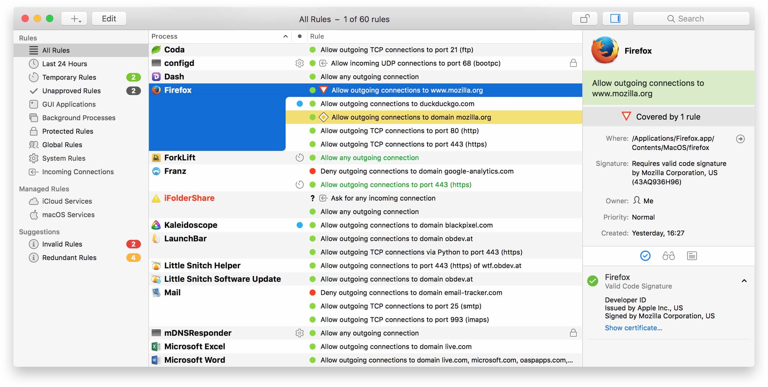Viewport: 768px width, 387px height.
Task: Click the yellow diamond icon on mozilla.org rule
Action: coord(323,117)
